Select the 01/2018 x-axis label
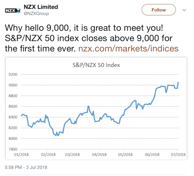194x176 pixels. click(21, 155)
